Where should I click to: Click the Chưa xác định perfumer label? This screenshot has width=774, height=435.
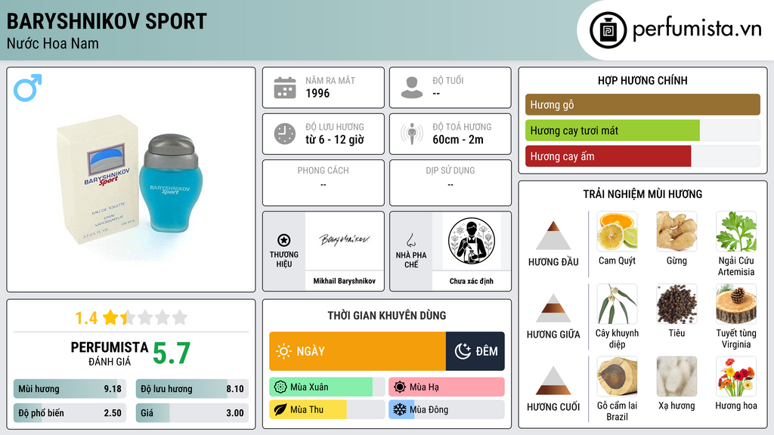point(472,281)
